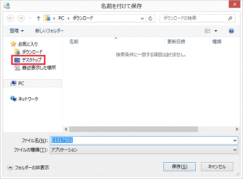Click the folder icon in the address bar
This screenshot has height=179, width=243.
tap(48, 18)
